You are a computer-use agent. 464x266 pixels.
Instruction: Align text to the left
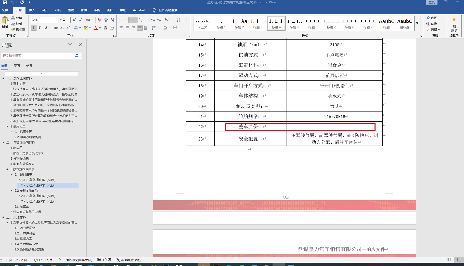121,28
